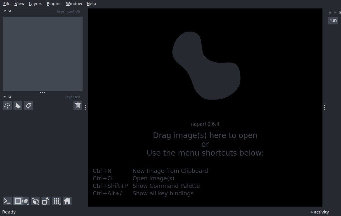Close the right-side run dock widget

330,13
